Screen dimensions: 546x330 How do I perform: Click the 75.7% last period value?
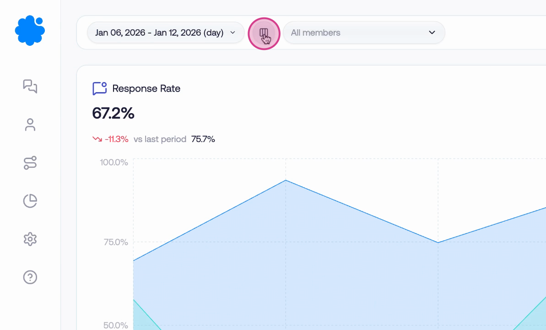click(203, 139)
